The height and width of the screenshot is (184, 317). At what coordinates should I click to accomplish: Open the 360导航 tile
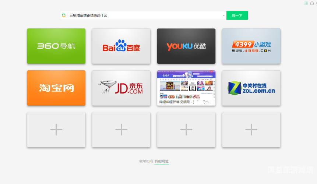[56, 46]
